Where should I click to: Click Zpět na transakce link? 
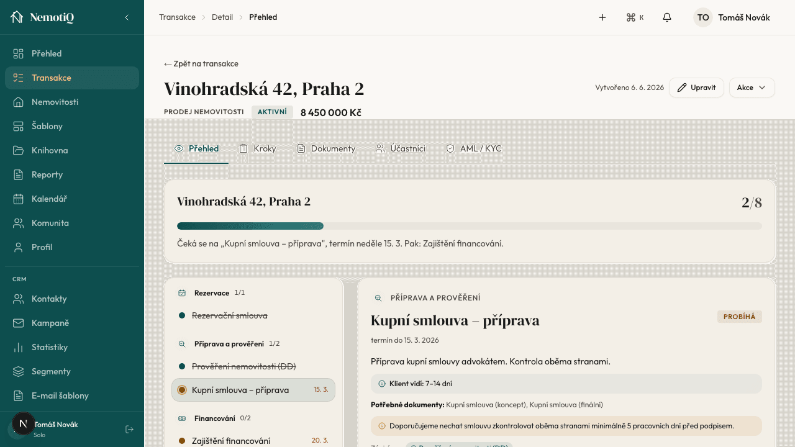point(201,64)
